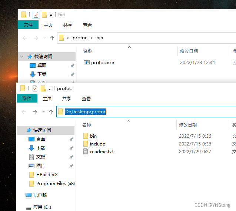Select readme.txt file

click(x=102, y=152)
